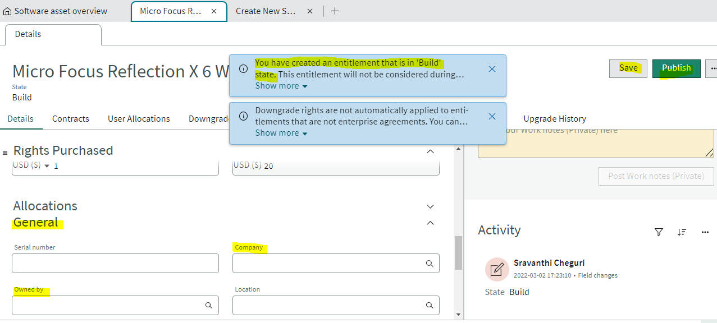Screen dimensions: 717x323
Task: Close the Micro Focus R... tab
Action: point(214,11)
